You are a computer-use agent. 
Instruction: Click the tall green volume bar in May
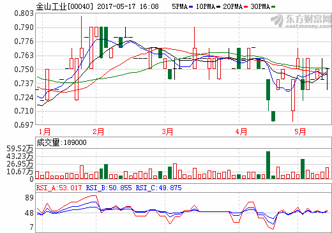tap(303, 169)
